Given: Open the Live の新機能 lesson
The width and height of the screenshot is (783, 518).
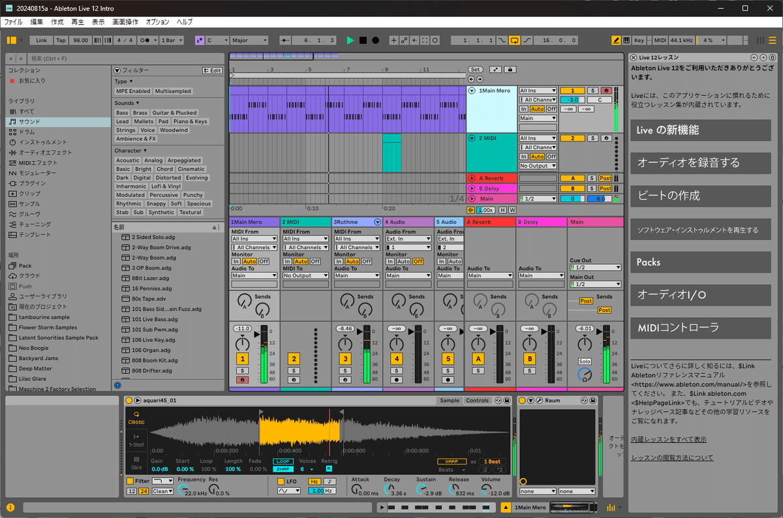Looking at the screenshot, I should (x=701, y=130).
